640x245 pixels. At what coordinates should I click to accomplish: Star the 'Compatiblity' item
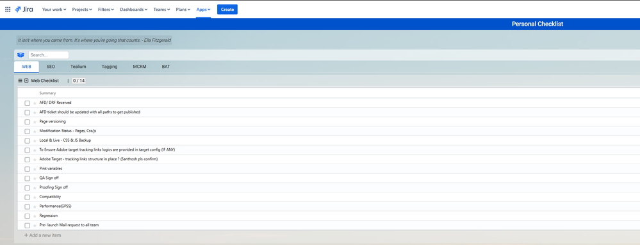click(35, 198)
